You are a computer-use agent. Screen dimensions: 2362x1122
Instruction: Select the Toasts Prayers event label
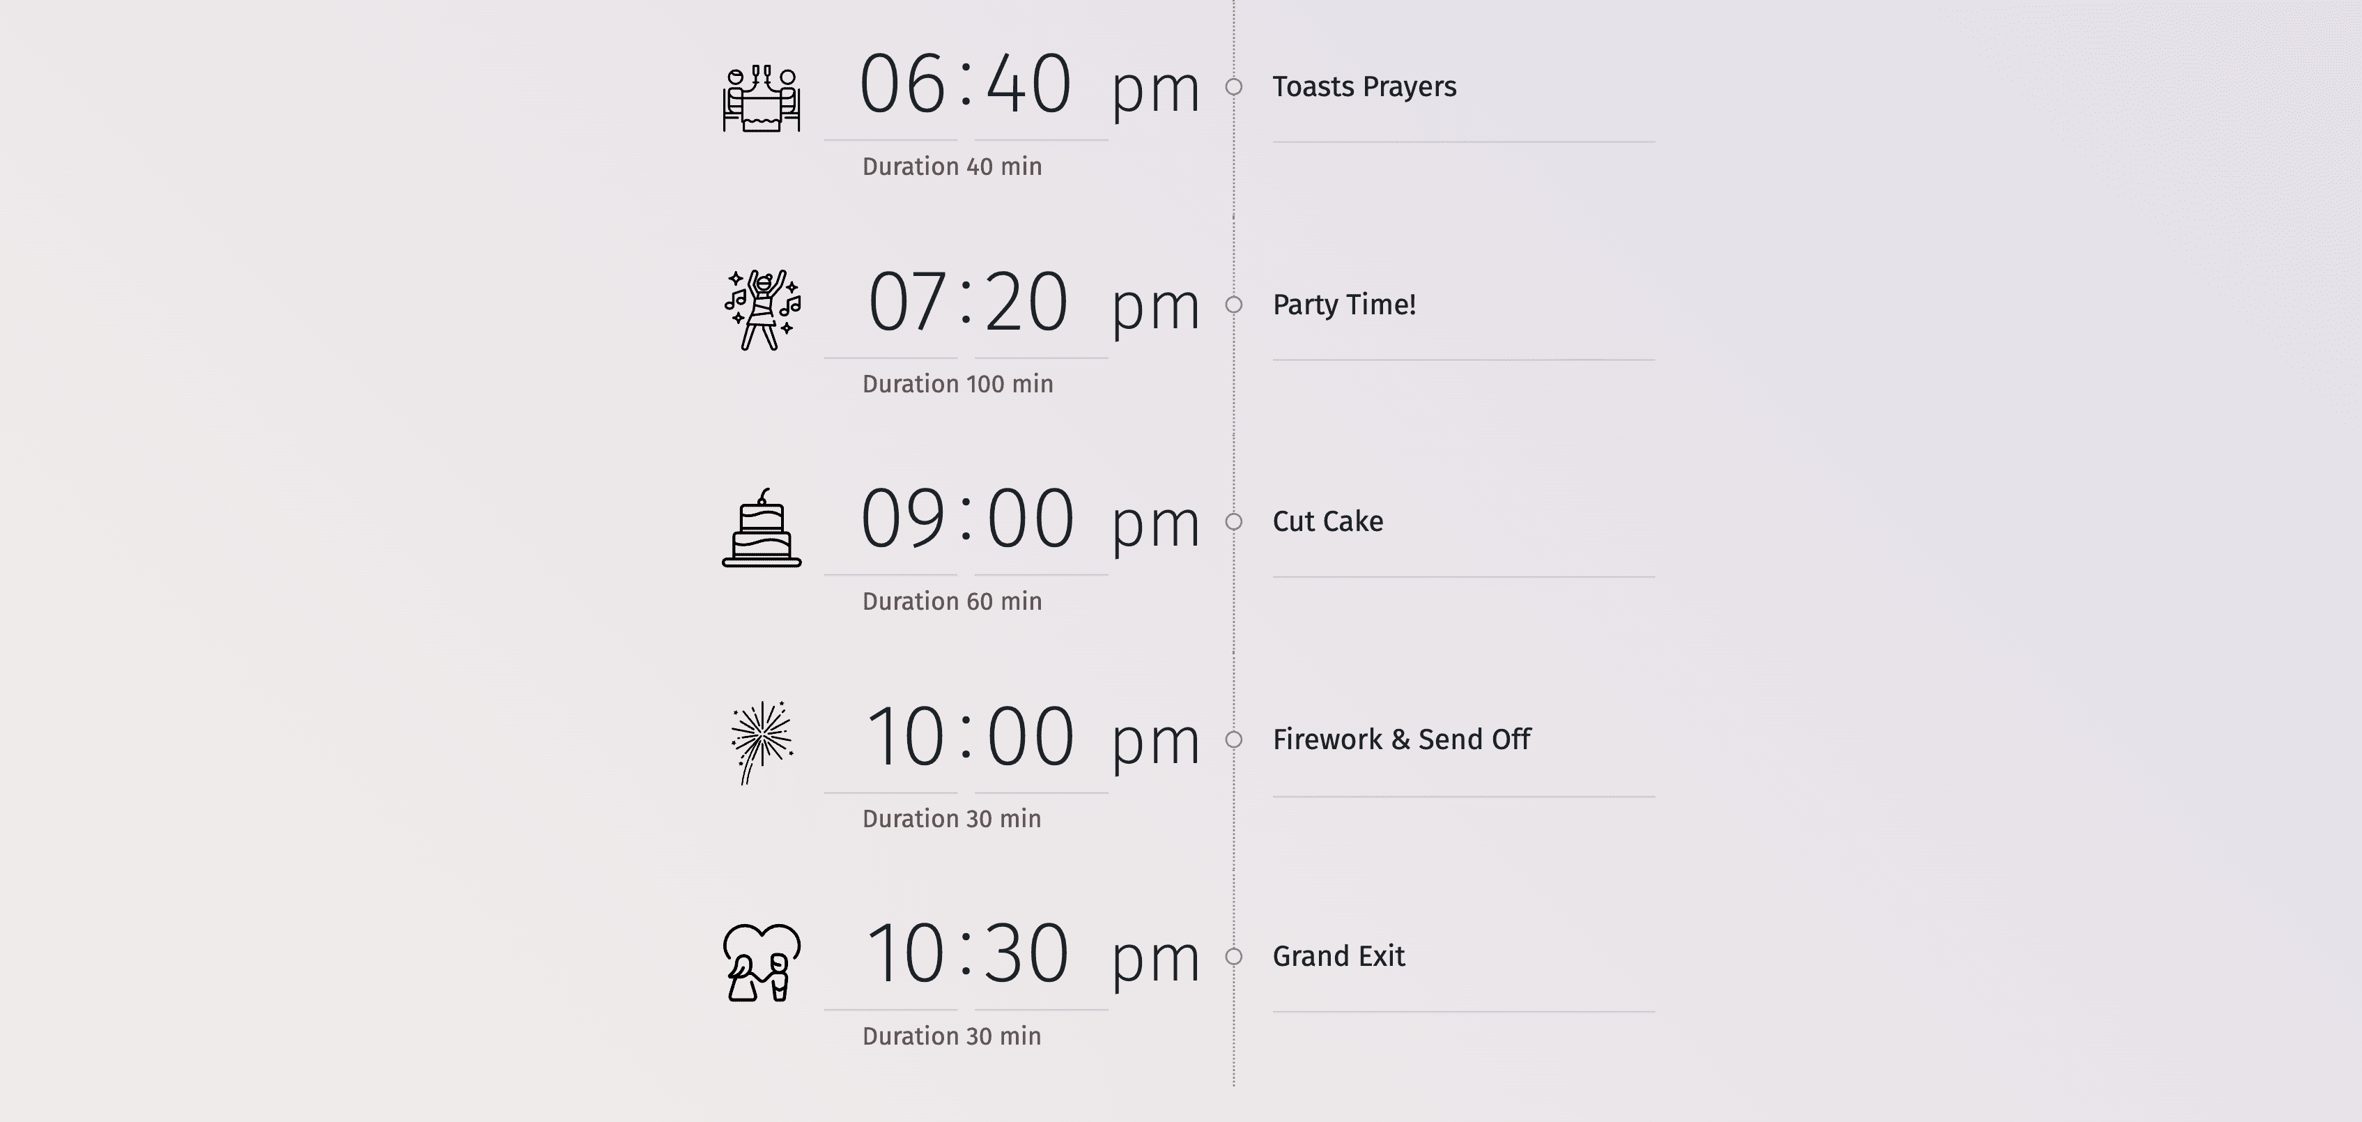pos(1357,84)
